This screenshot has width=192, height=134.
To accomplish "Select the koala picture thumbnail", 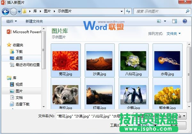I will coord(65,95).
